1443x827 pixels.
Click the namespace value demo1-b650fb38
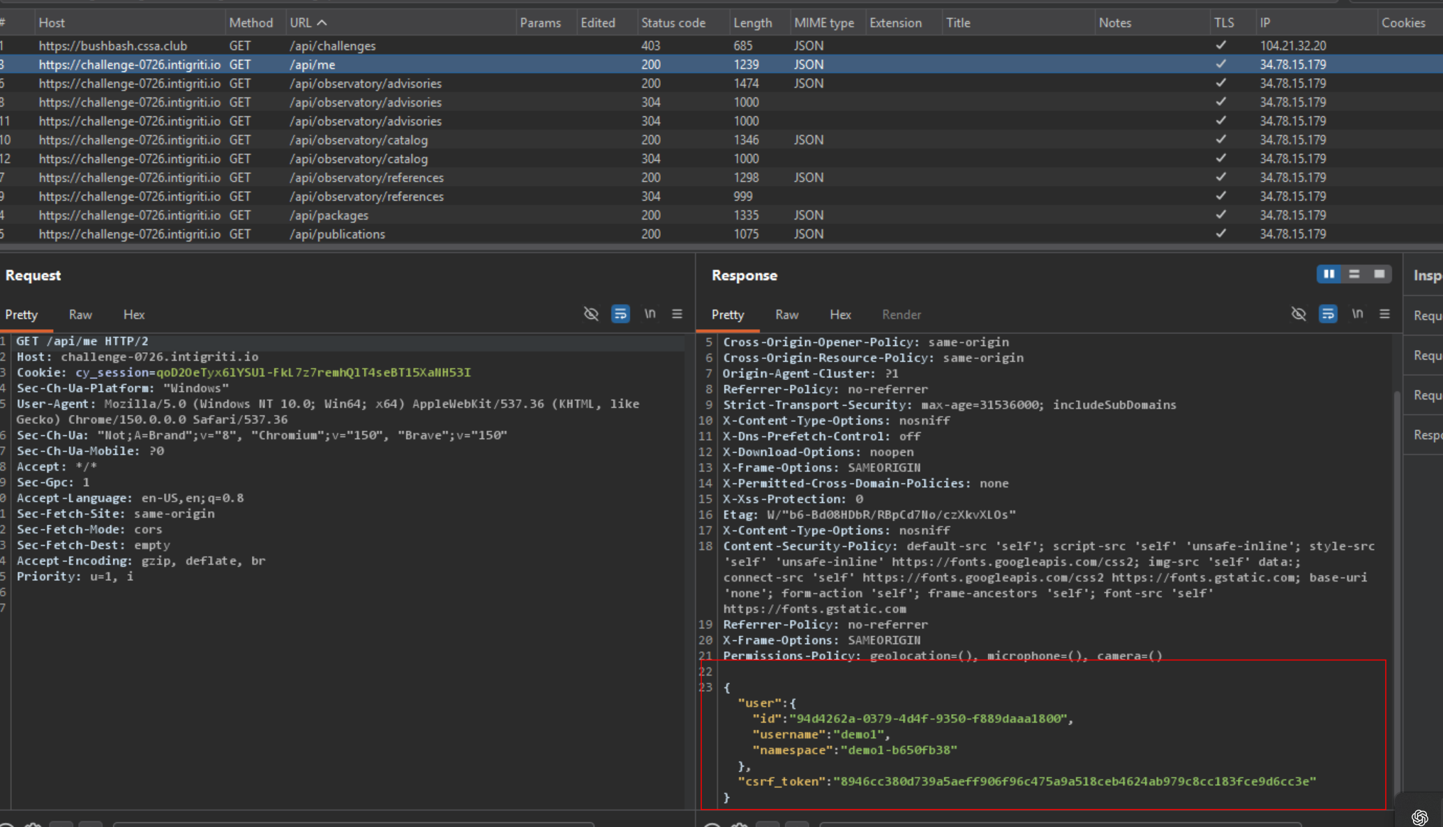(x=899, y=750)
